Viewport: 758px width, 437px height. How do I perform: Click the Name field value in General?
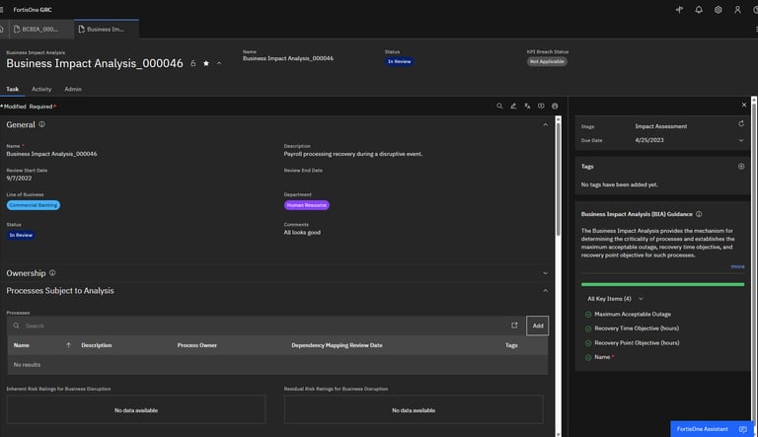pyautogui.click(x=51, y=154)
